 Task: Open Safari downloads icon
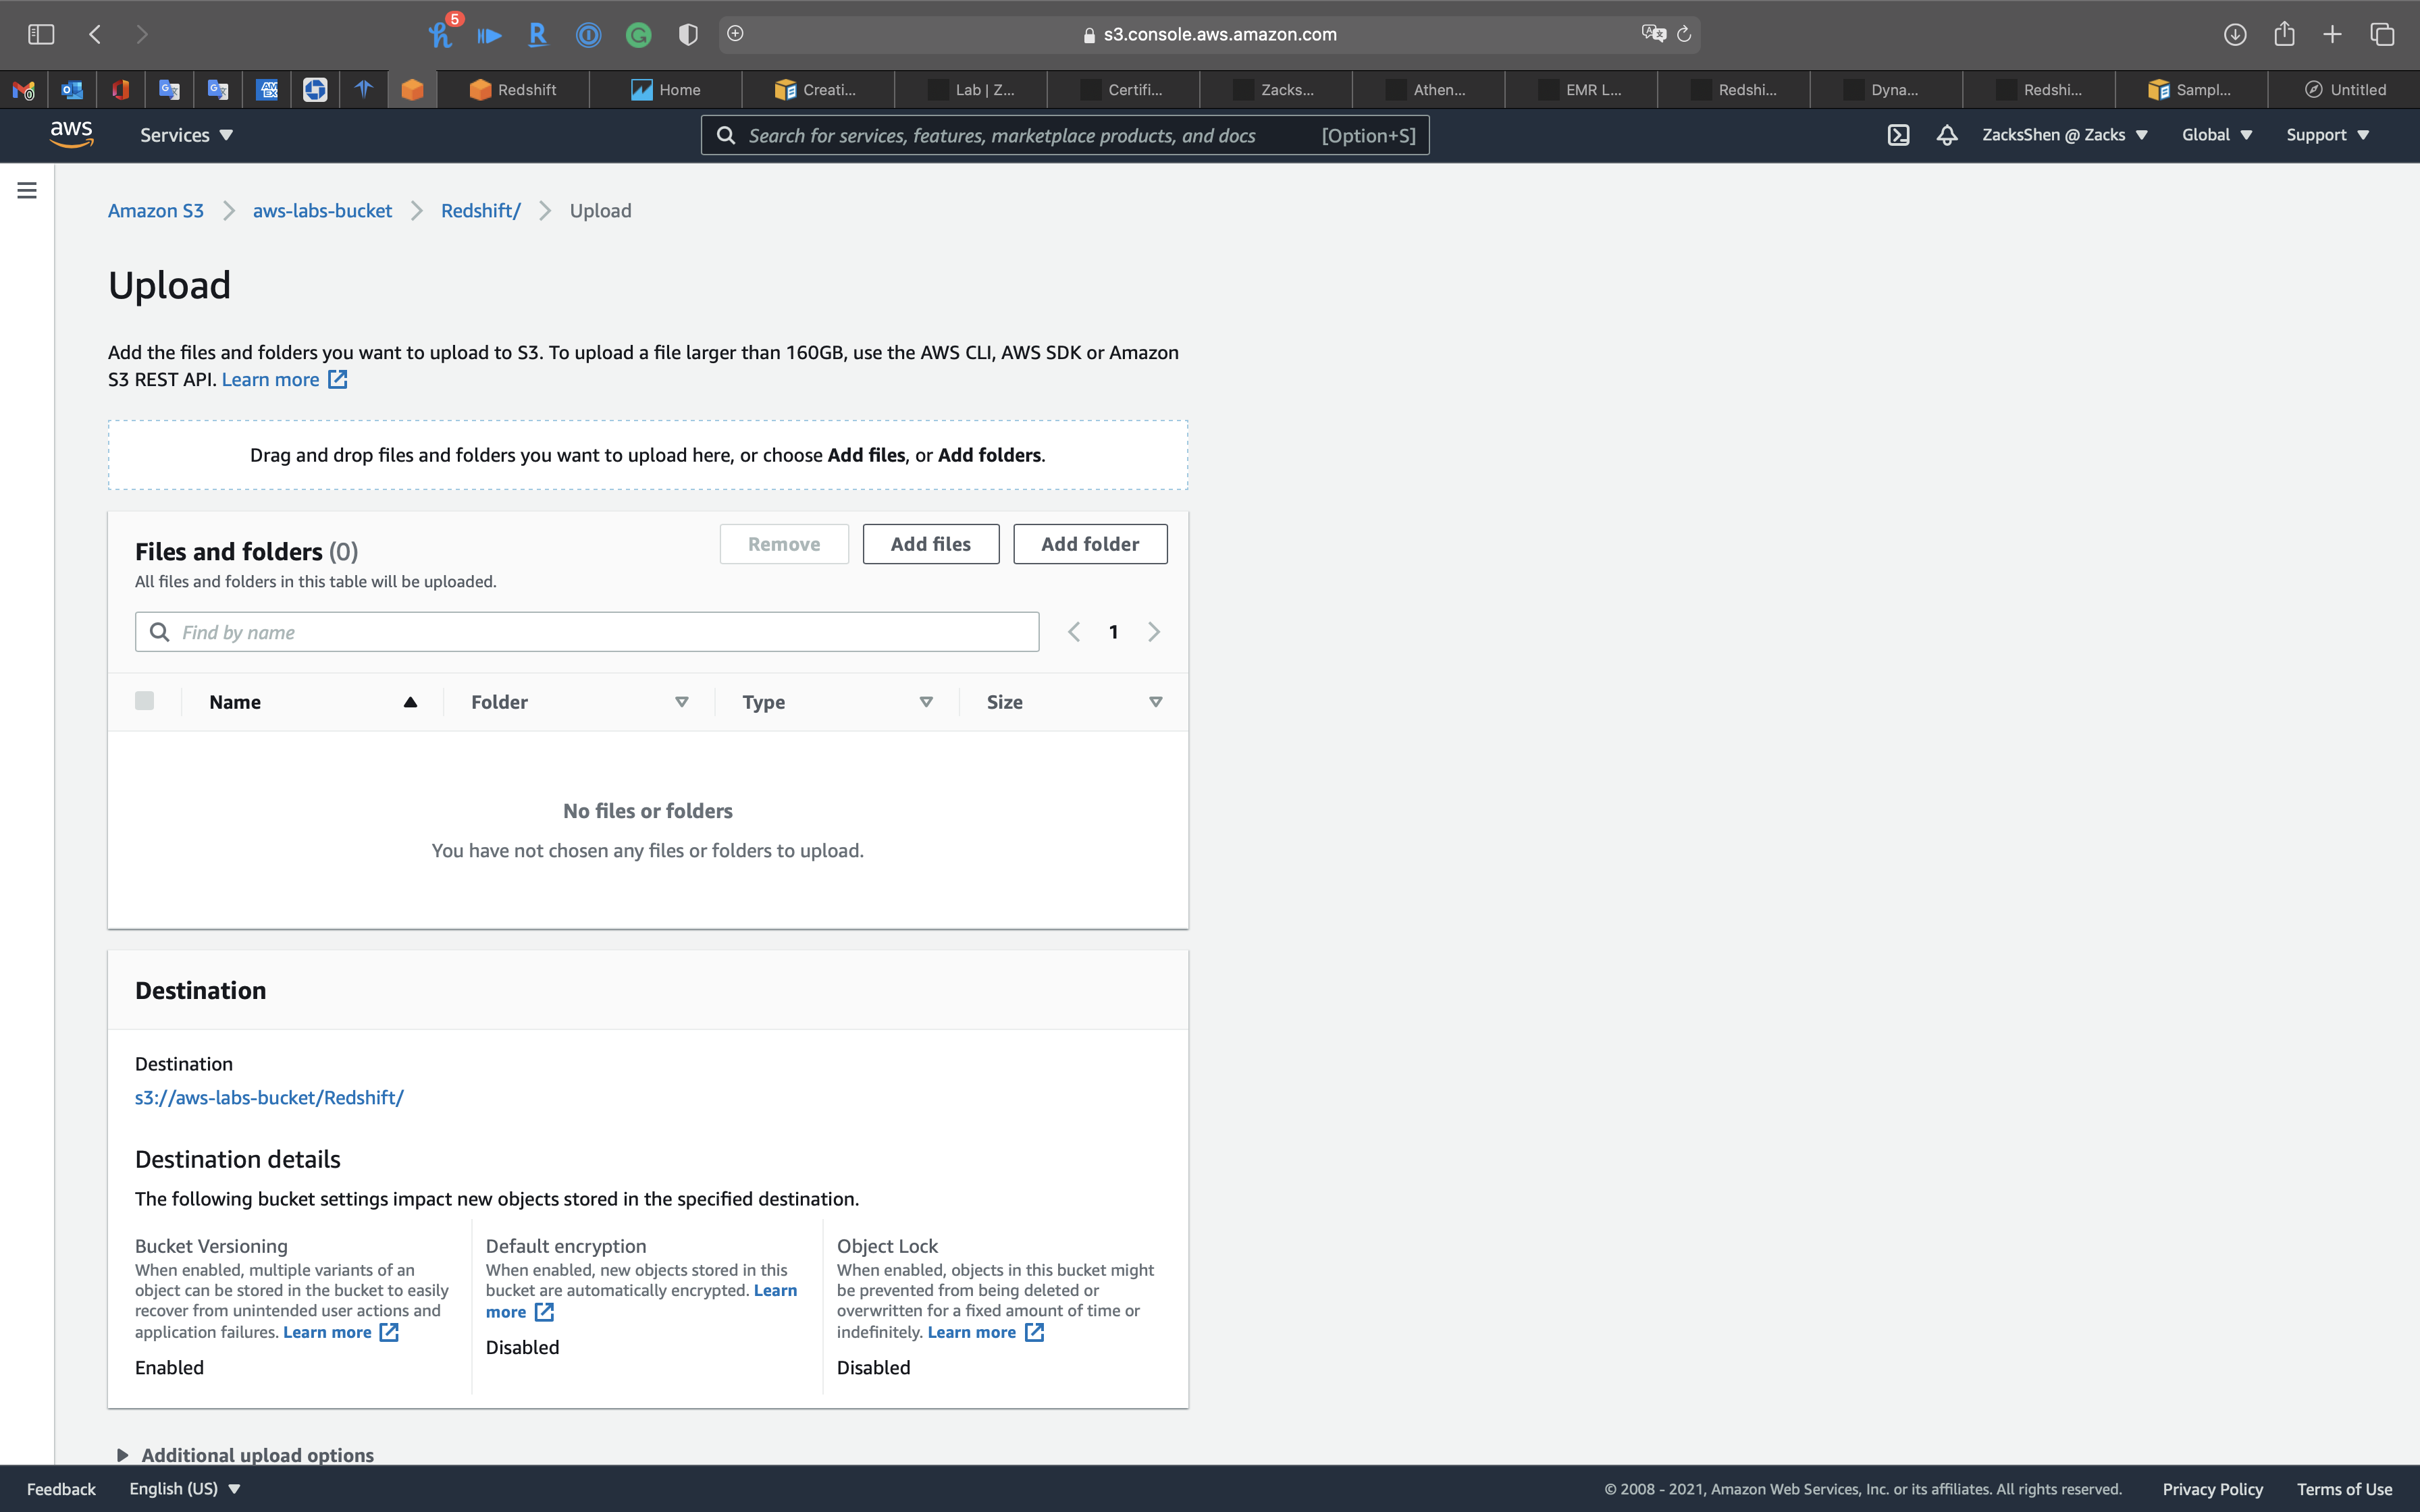pos(2235,34)
